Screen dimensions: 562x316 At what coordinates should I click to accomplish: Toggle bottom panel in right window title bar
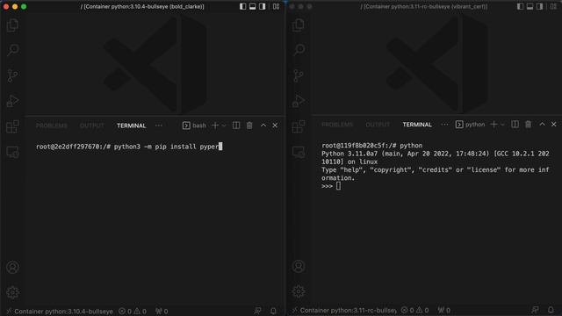530,6
